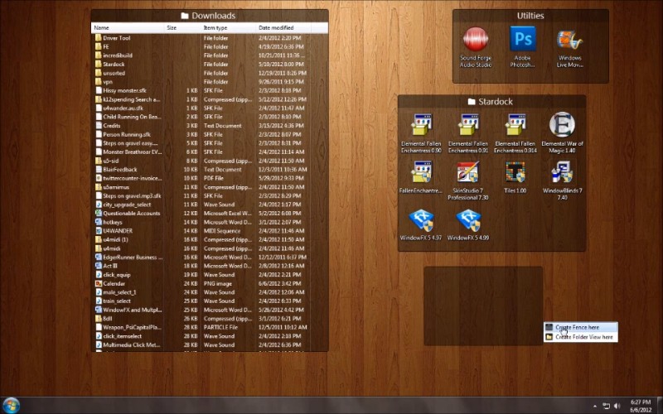Sort Downloads list by Item type column
The height and width of the screenshot is (414, 663).
click(229, 28)
